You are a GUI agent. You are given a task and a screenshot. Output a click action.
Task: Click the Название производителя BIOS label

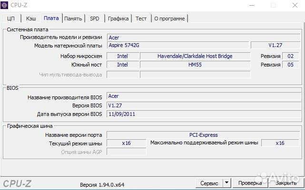pyautogui.click(x=65, y=97)
